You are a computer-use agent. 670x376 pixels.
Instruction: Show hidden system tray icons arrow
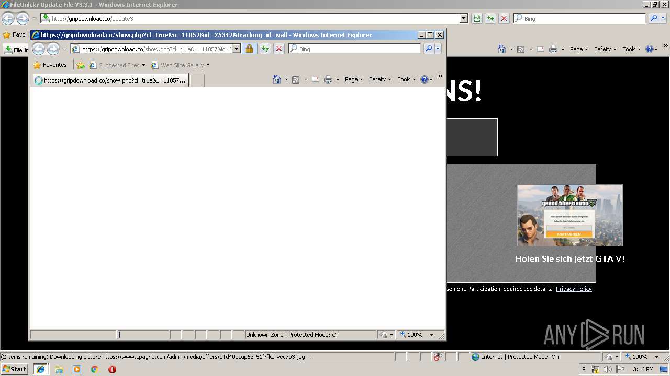pyautogui.click(x=584, y=369)
